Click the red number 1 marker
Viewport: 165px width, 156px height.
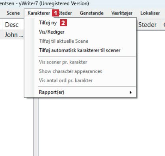click(56, 13)
